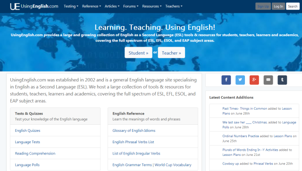Open Lesson Plans link beside Ordinal Numbers Practice

pos(283,136)
